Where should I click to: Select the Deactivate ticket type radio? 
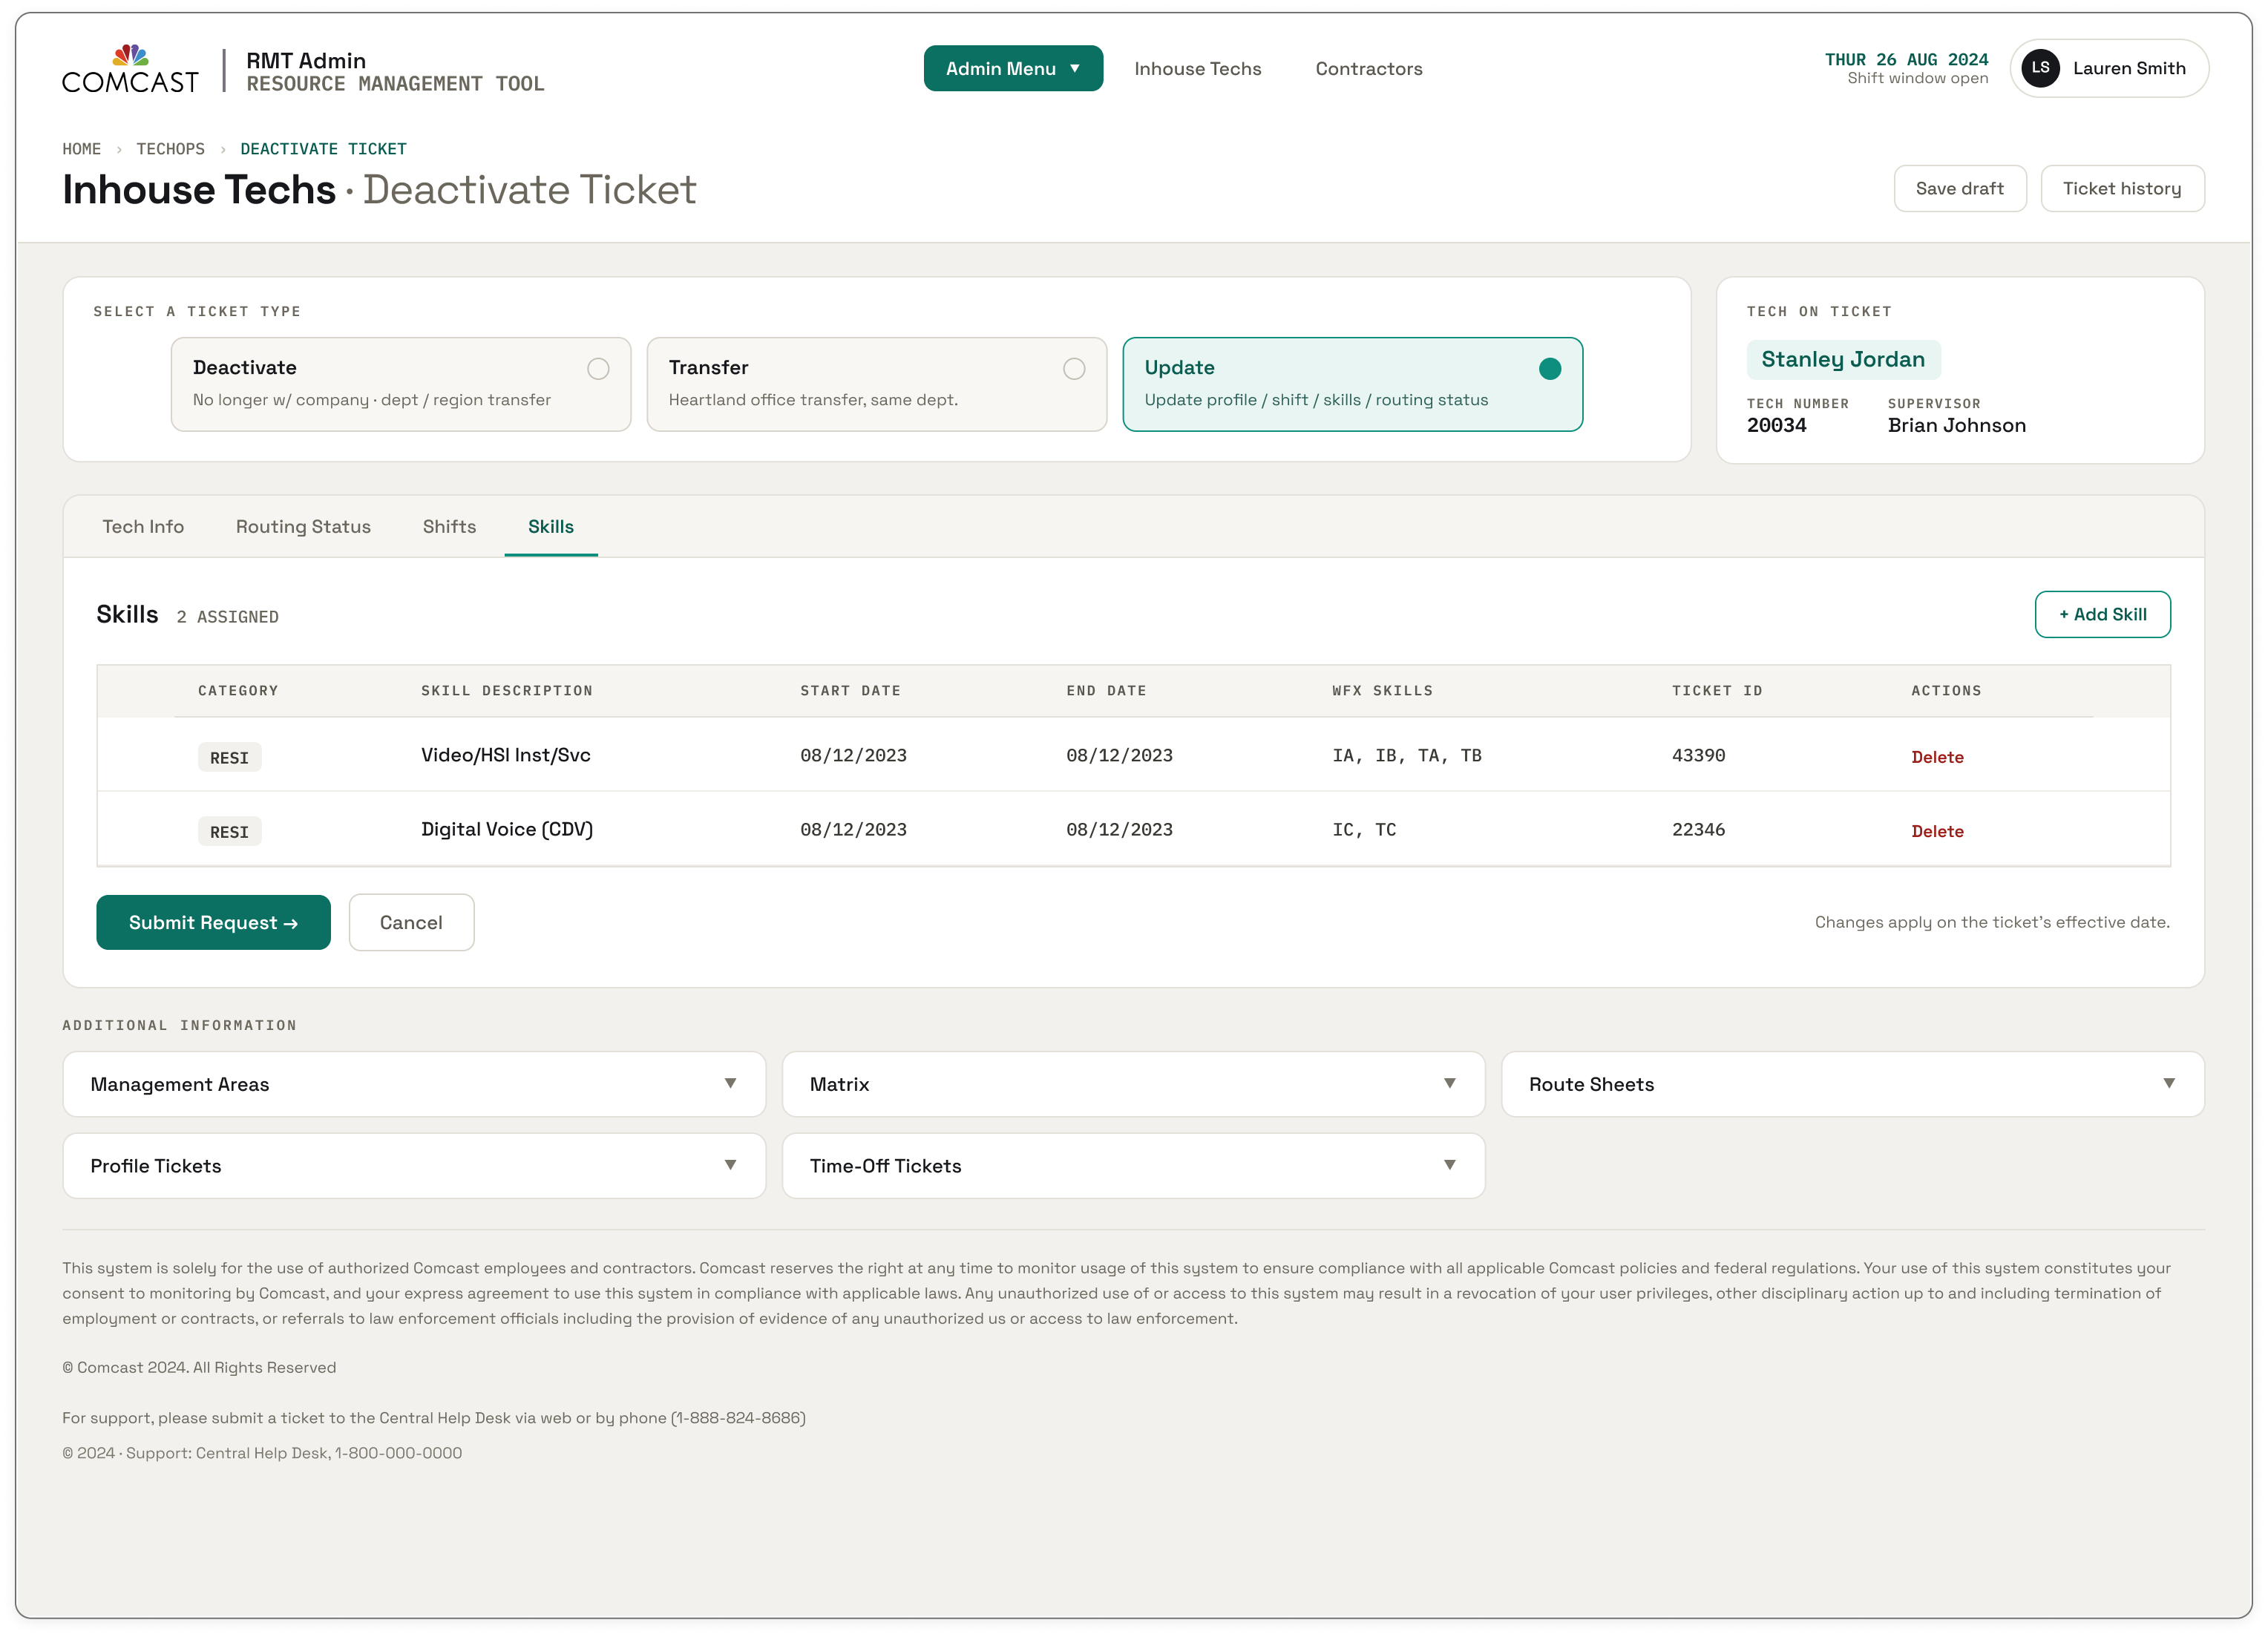[598, 369]
